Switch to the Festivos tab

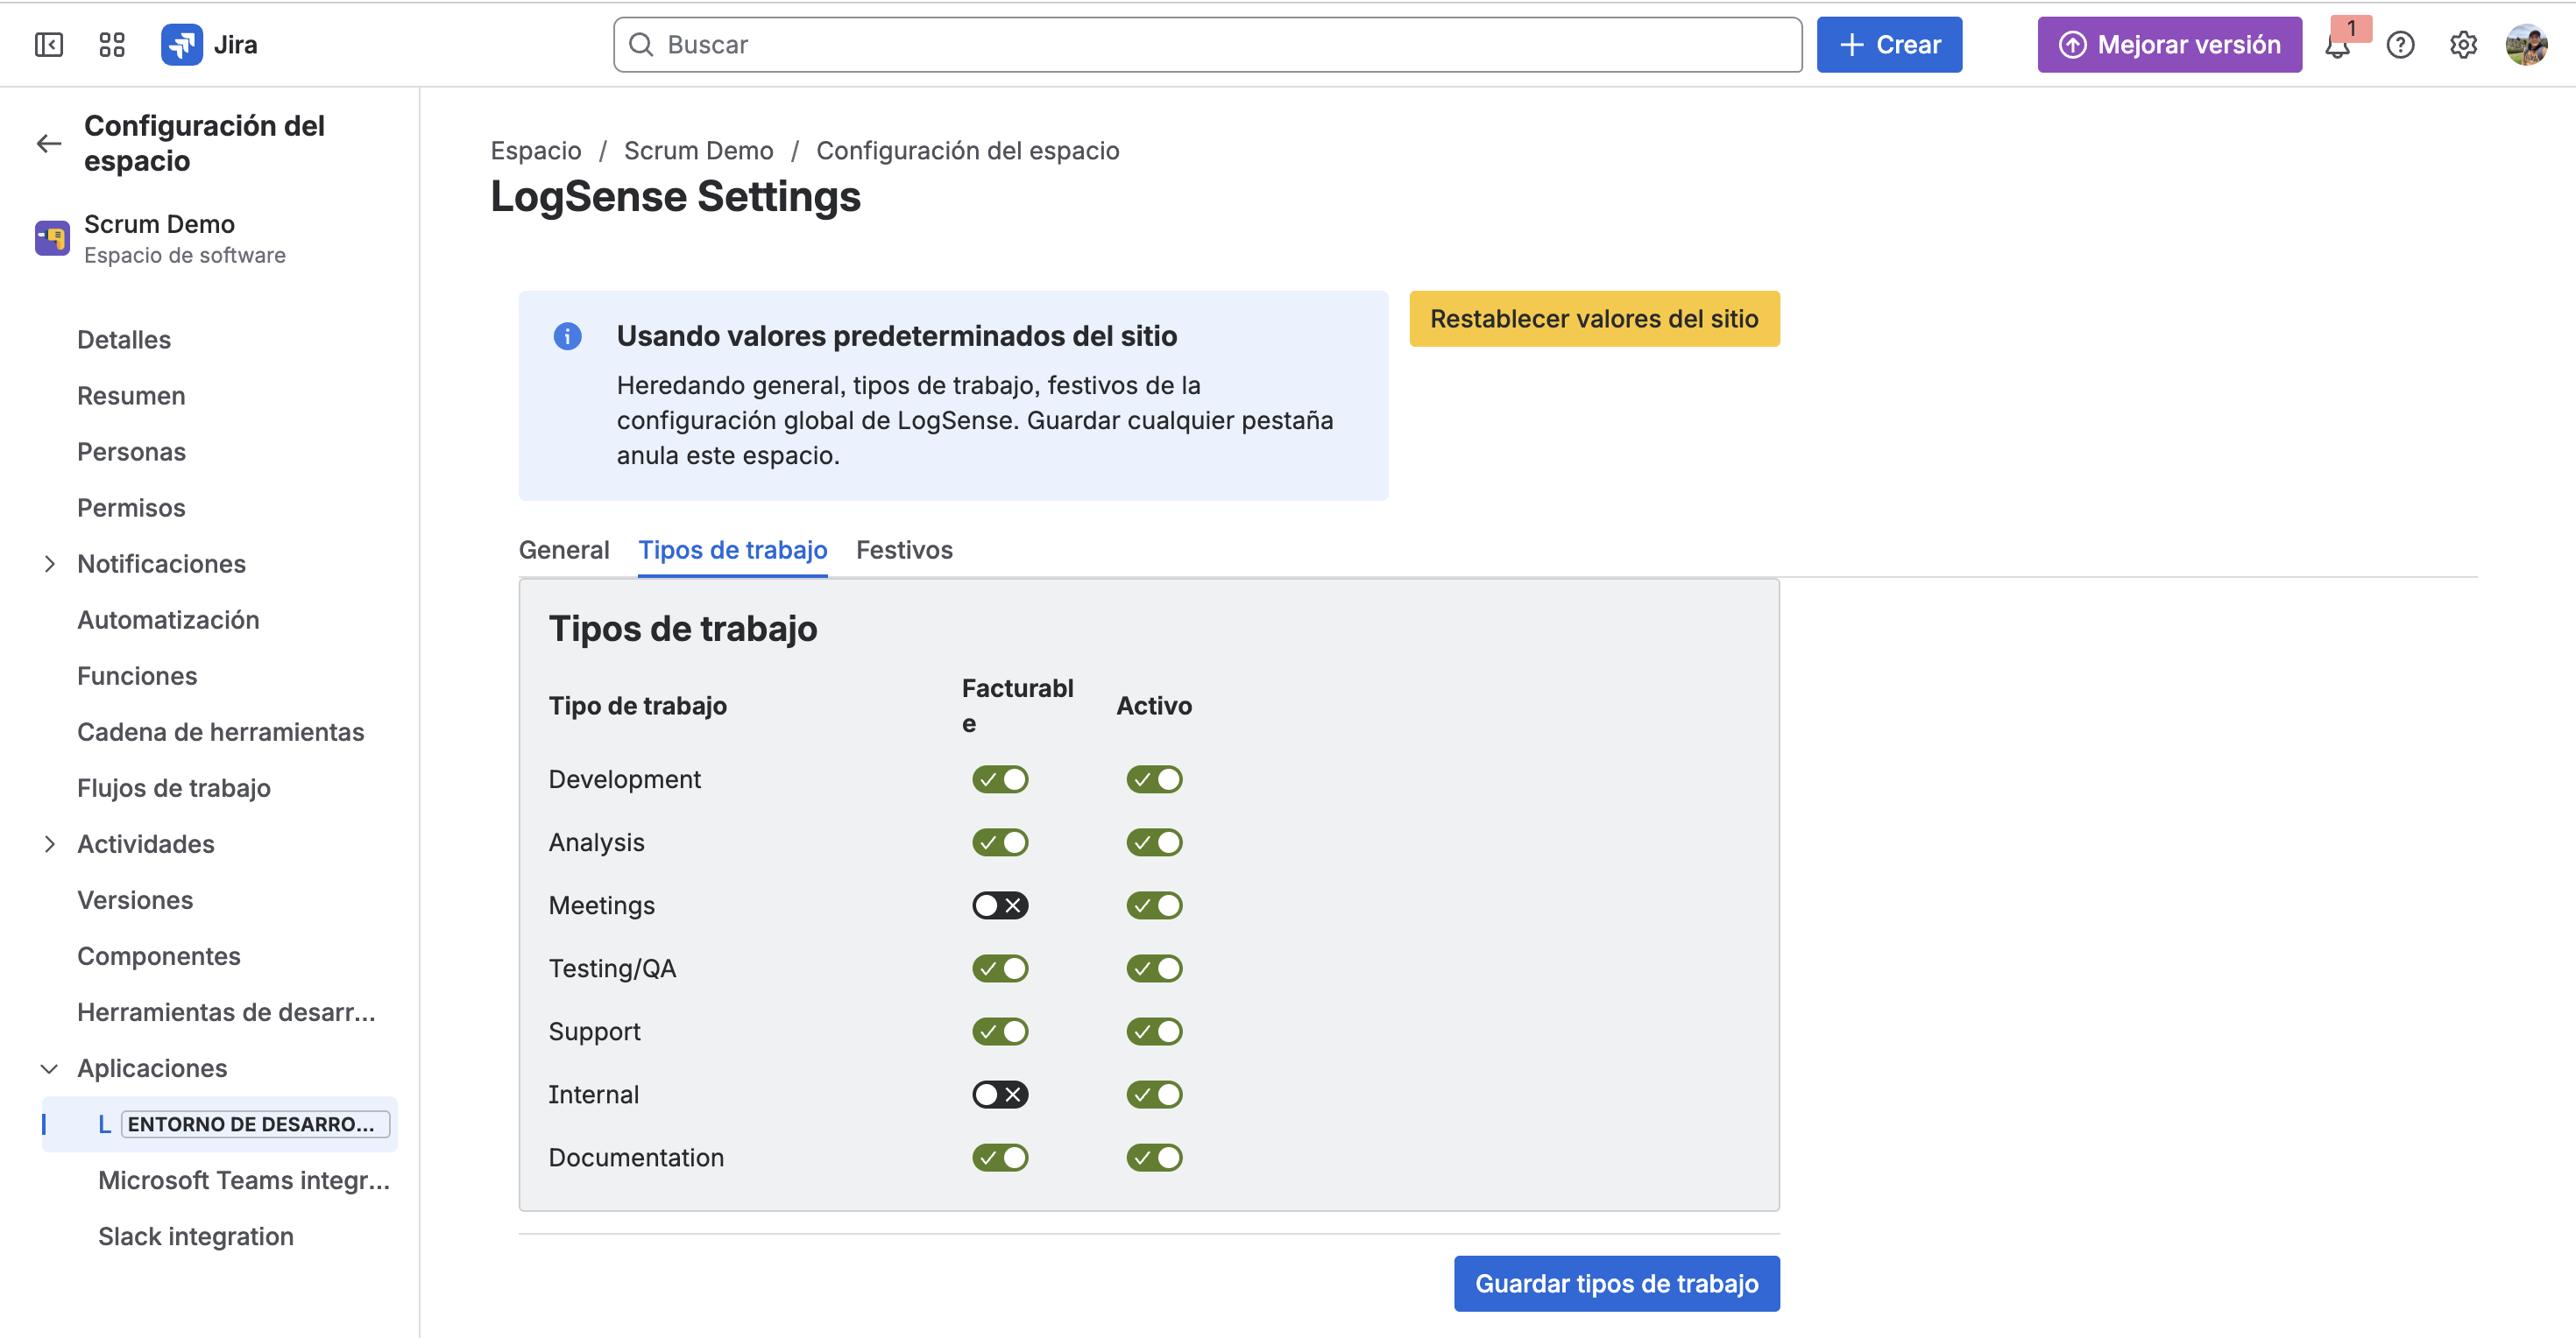pyautogui.click(x=904, y=550)
